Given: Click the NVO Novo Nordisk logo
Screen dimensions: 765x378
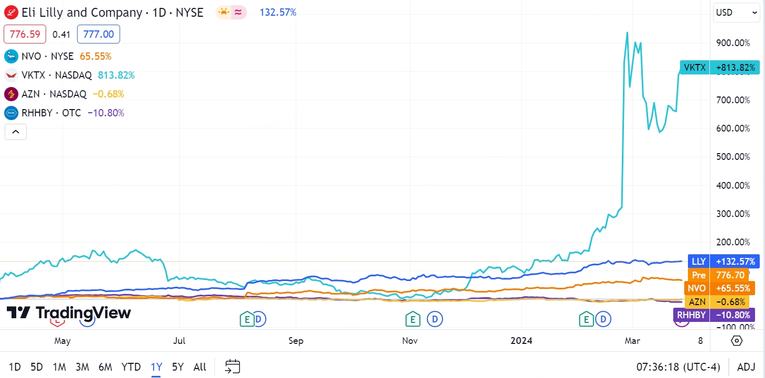Looking at the screenshot, I should [x=10, y=56].
